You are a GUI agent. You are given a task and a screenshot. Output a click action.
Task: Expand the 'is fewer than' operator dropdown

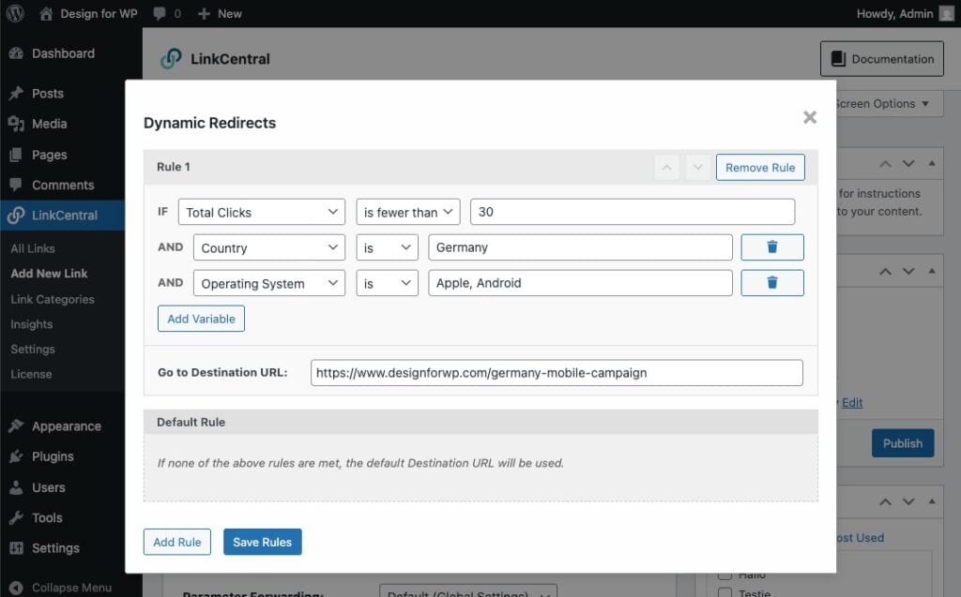(x=408, y=213)
